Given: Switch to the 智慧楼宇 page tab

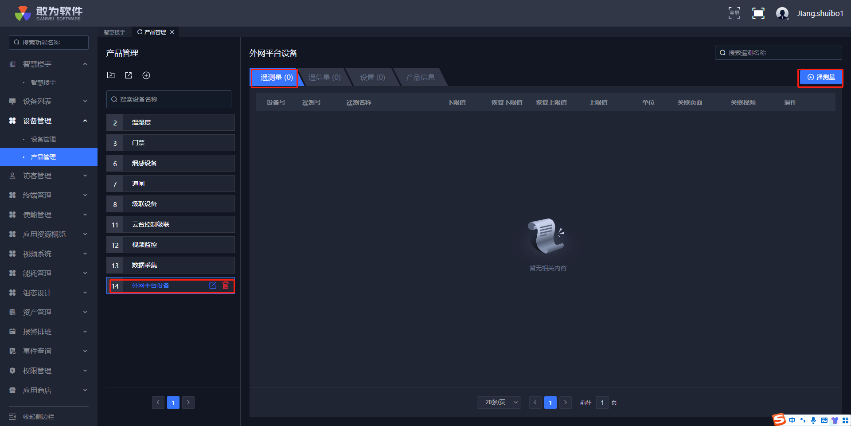Looking at the screenshot, I should coord(114,32).
